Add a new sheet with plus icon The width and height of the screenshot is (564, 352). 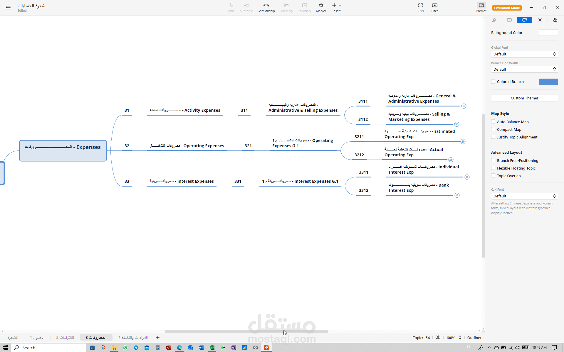click(x=158, y=338)
